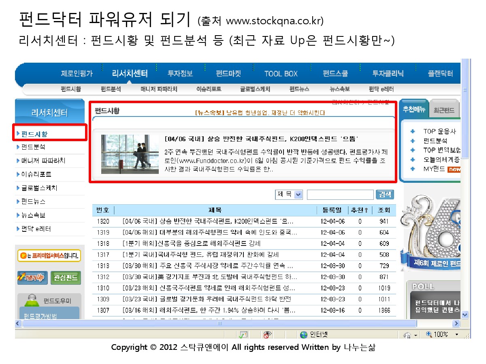This screenshot has width=486, height=364.
Task: Open 펀드분석 in the left sidebar
Action: coord(33,147)
